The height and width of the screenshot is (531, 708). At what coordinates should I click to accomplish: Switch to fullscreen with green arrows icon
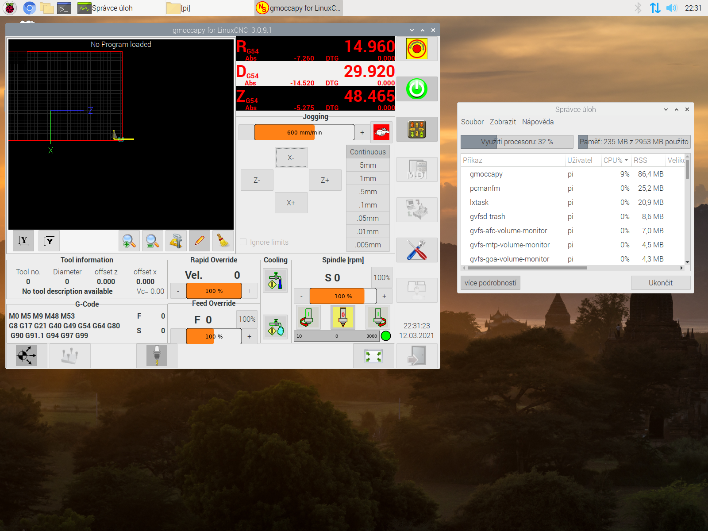pos(373,356)
